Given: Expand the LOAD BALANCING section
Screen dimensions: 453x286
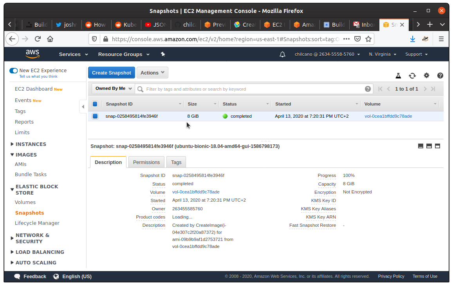Looking at the screenshot, I should tap(37, 252).
